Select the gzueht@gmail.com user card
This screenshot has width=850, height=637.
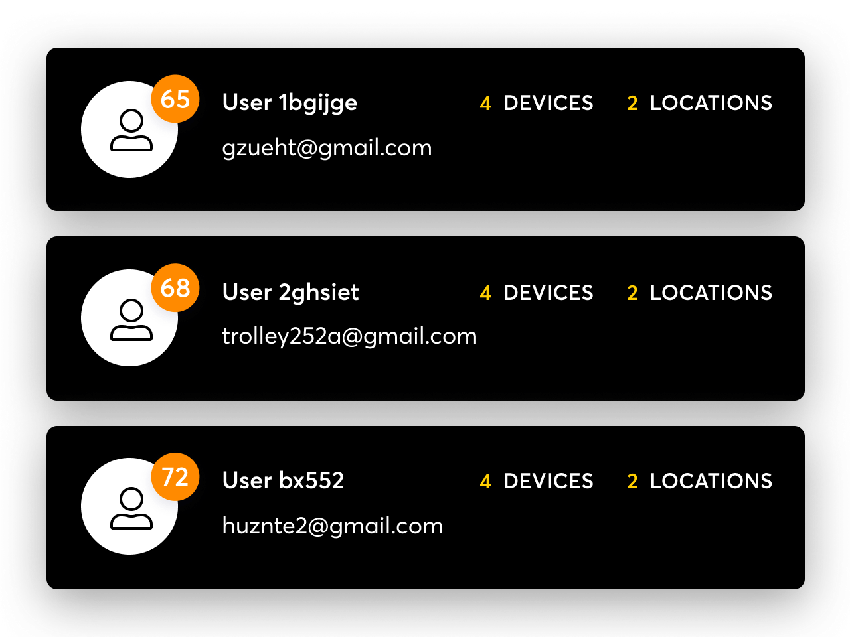coord(426,129)
